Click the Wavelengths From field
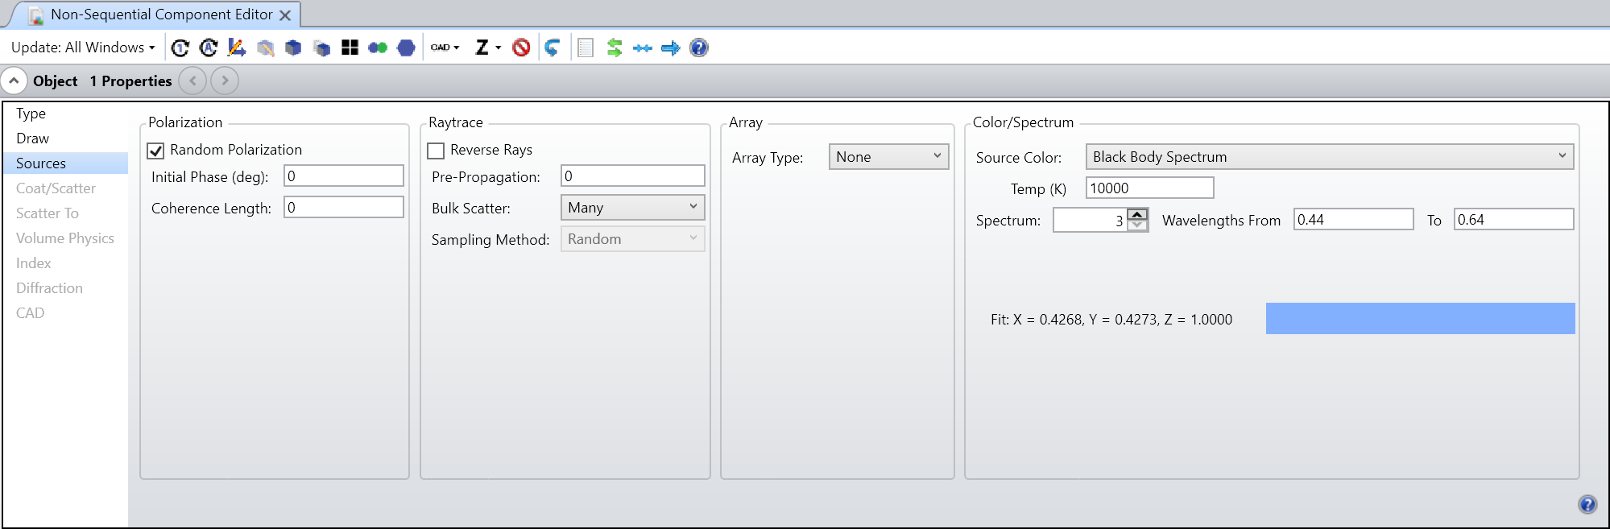Image resolution: width=1610 pixels, height=529 pixels. pyautogui.click(x=1354, y=220)
